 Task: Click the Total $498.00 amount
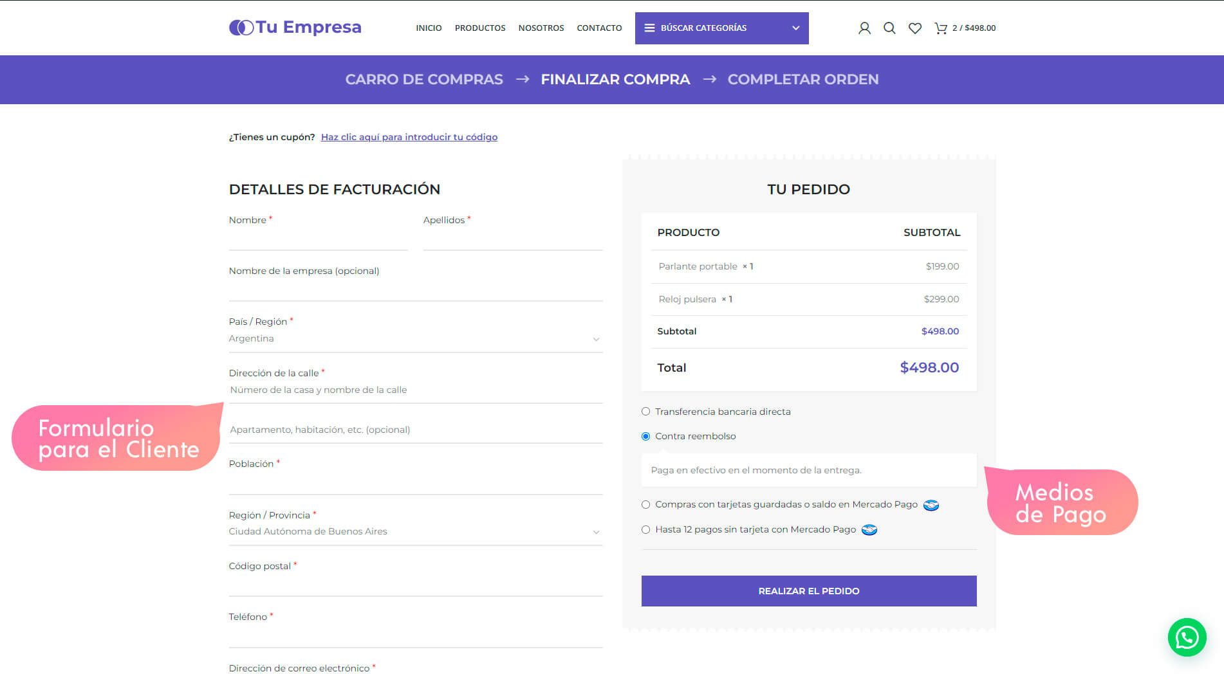[929, 368]
